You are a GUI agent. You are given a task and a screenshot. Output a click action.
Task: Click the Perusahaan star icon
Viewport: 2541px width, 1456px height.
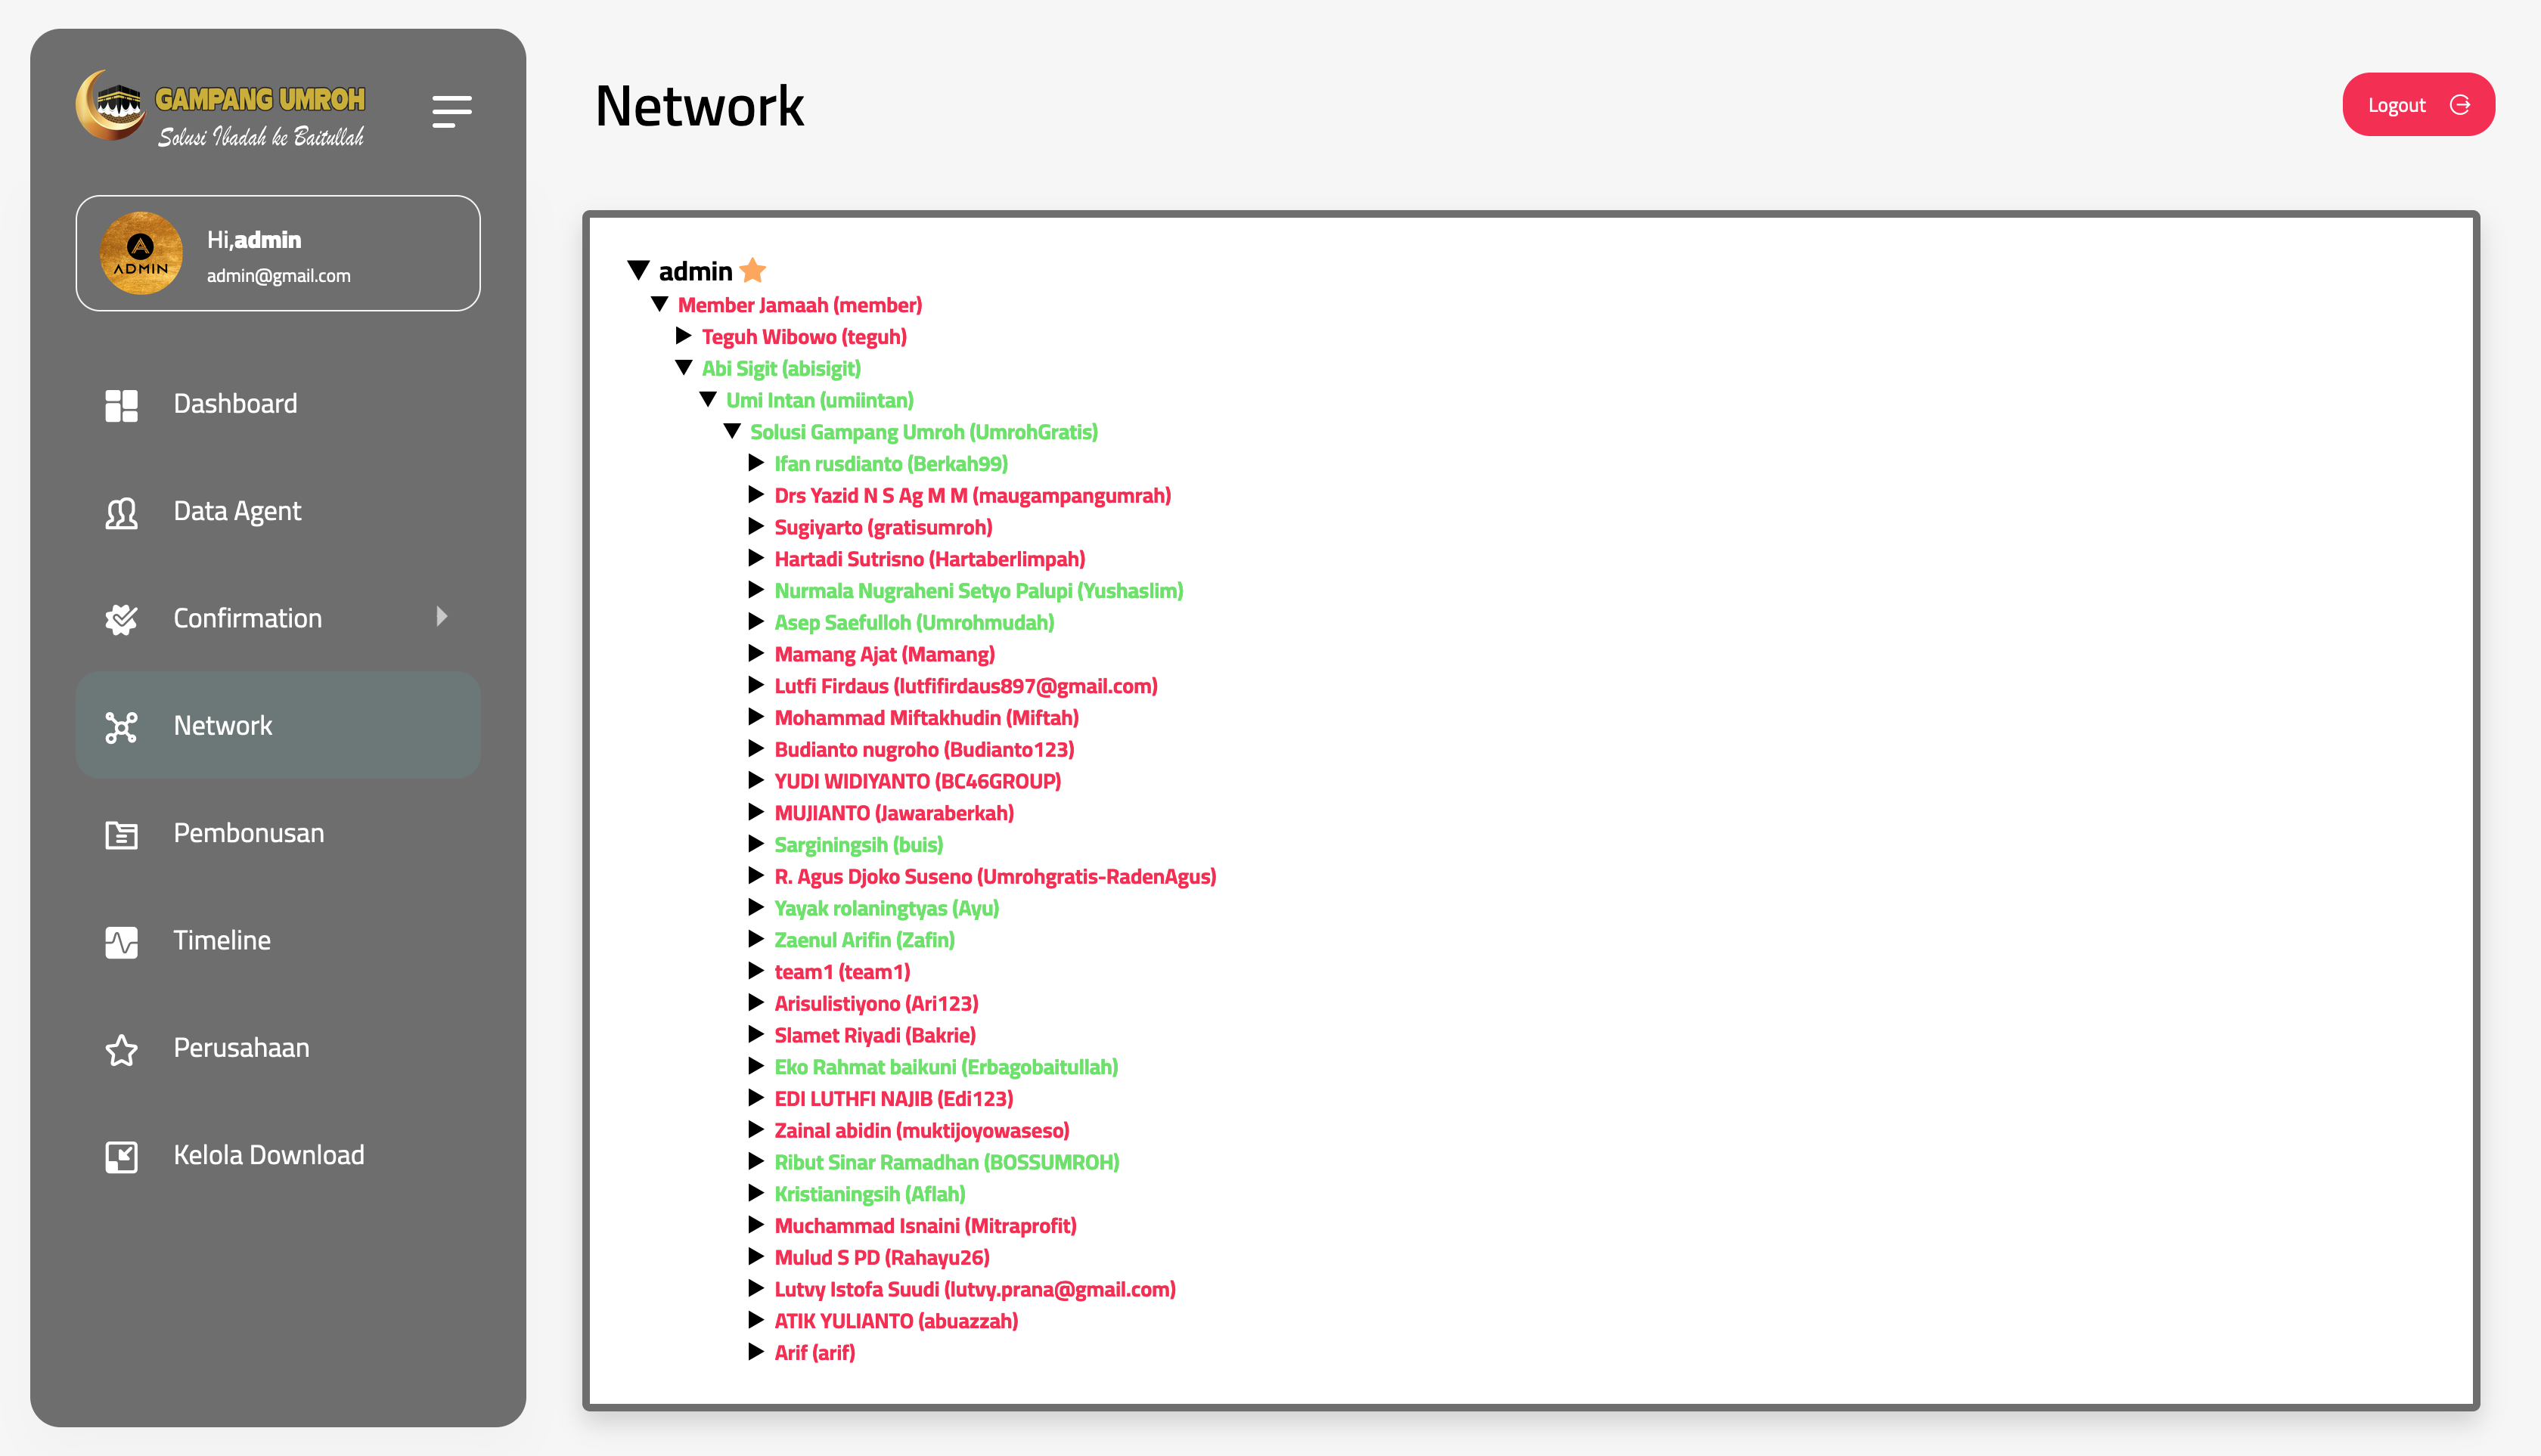point(121,1049)
